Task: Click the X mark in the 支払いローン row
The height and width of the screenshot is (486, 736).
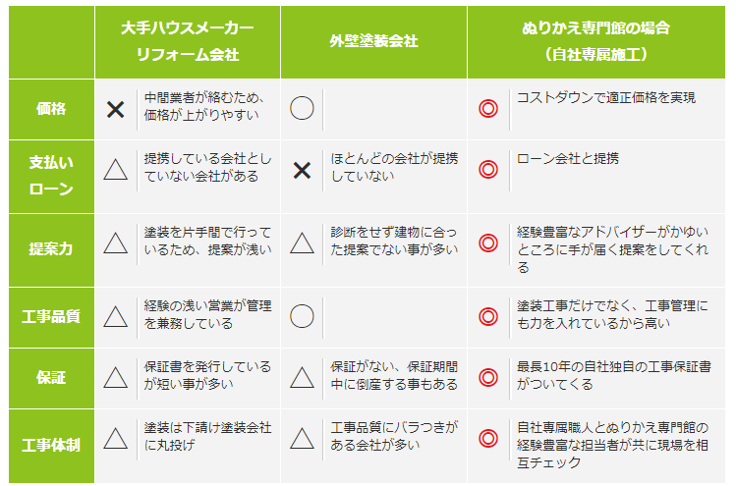Action: coord(302,170)
